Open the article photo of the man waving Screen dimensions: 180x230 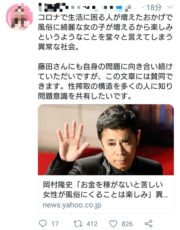(x=106, y=140)
